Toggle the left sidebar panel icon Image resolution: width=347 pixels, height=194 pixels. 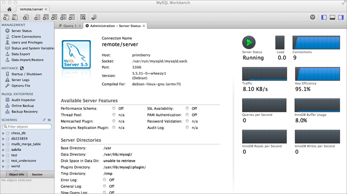324,17
